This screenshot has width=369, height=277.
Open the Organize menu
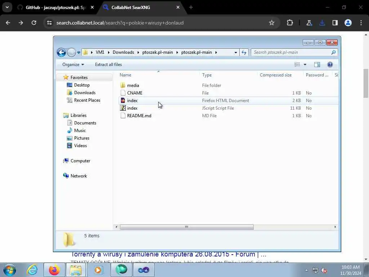coord(73,65)
